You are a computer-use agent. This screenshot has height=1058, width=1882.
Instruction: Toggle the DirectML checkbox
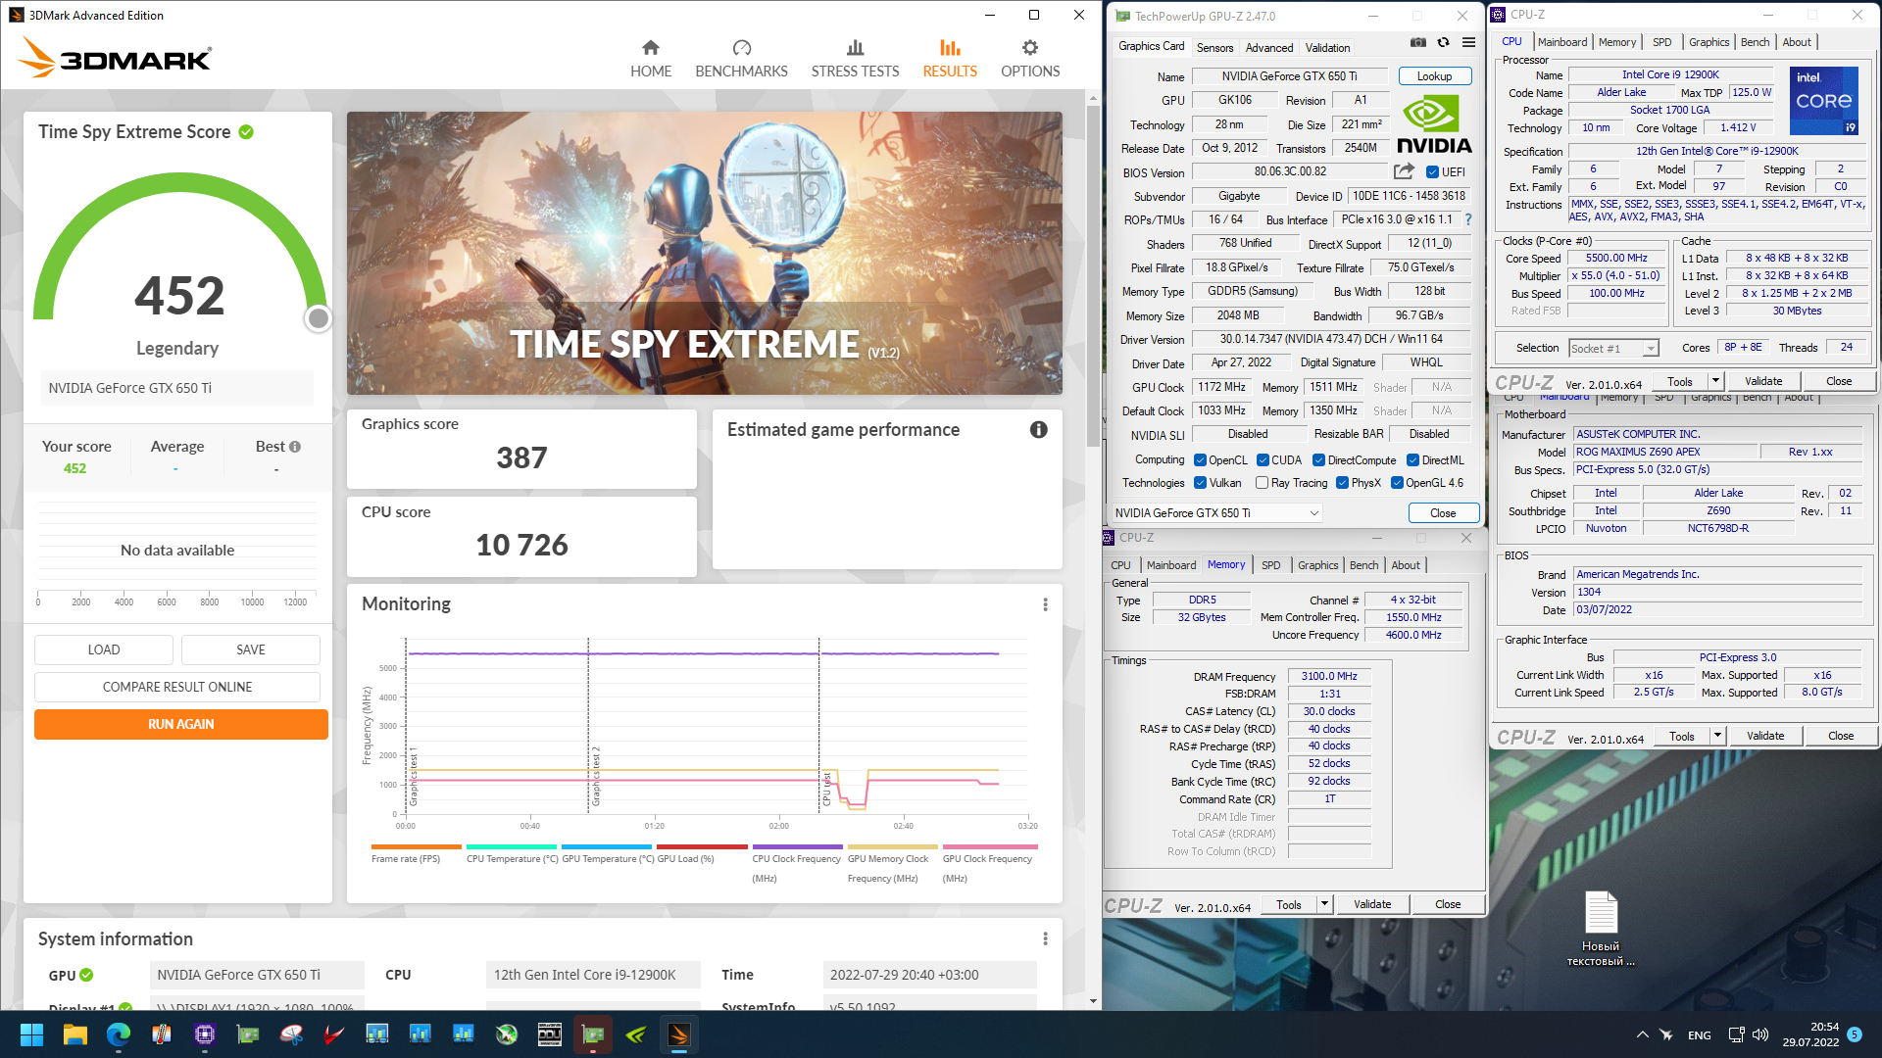[x=1413, y=460]
